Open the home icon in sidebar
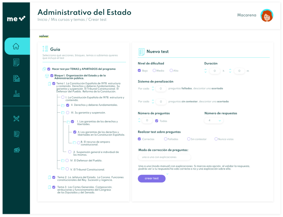Image resolution: width=283 pixels, height=217 pixels. pos(16,46)
